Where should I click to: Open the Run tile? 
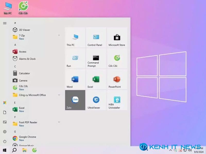(x=75, y=58)
